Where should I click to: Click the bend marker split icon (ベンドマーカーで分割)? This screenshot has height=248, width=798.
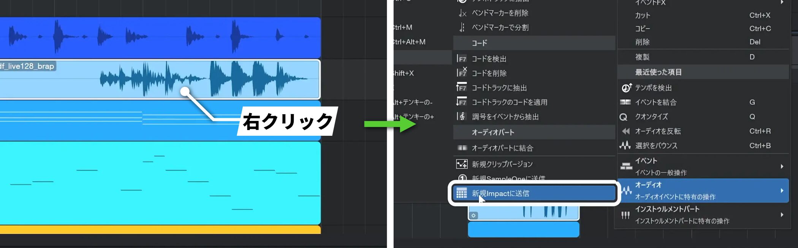[x=462, y=27]
